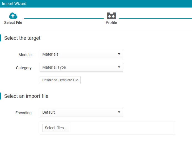Click the Select files... button
Screen dimensions: 192x152
pyautogui.click(x=56, y=128)
